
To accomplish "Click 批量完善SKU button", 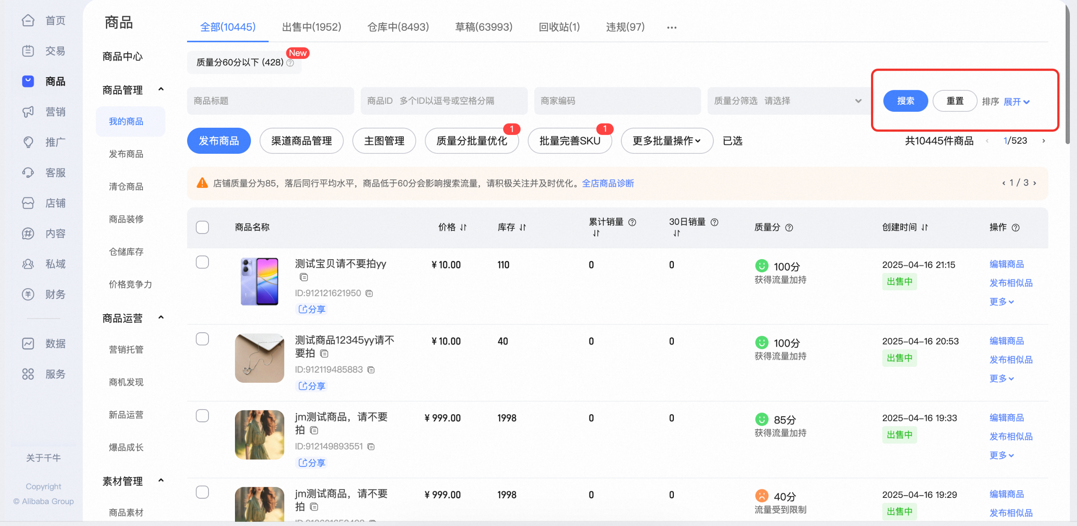I will [x=570, y=141].
